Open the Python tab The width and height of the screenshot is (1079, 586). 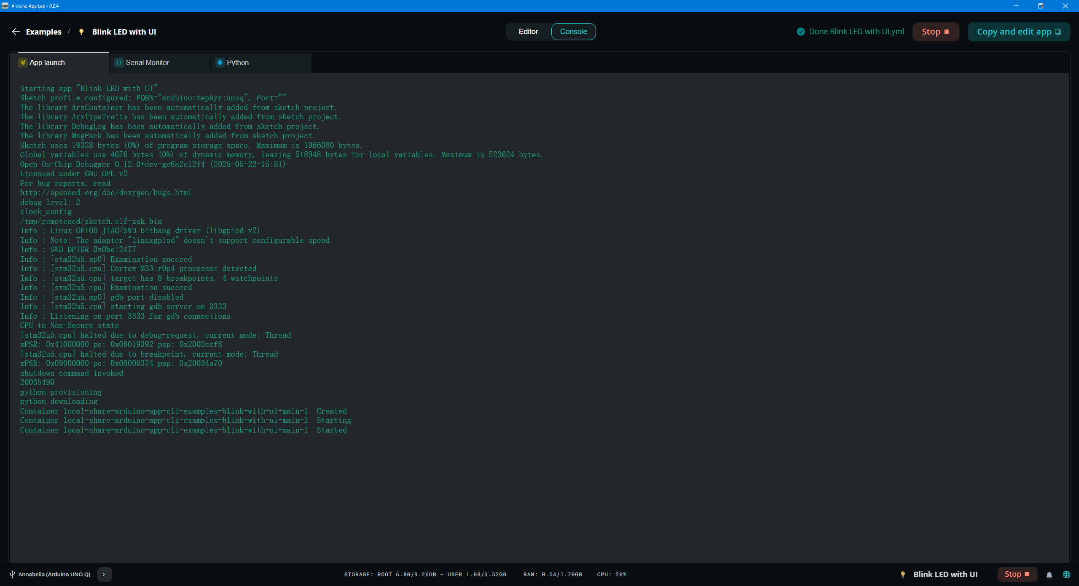click(x=261, y=62)
